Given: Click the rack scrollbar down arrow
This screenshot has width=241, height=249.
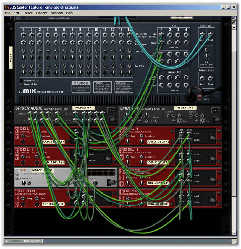Looking at the screenshot, I should (234, 233).
